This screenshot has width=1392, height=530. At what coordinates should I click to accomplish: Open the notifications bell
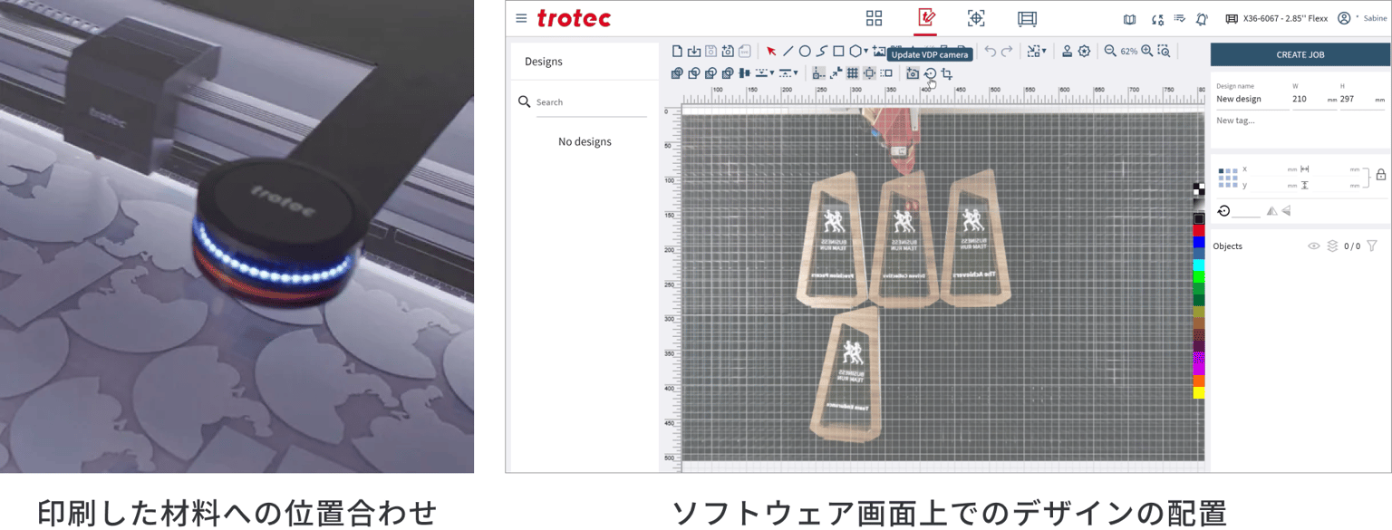[1202, 19]
